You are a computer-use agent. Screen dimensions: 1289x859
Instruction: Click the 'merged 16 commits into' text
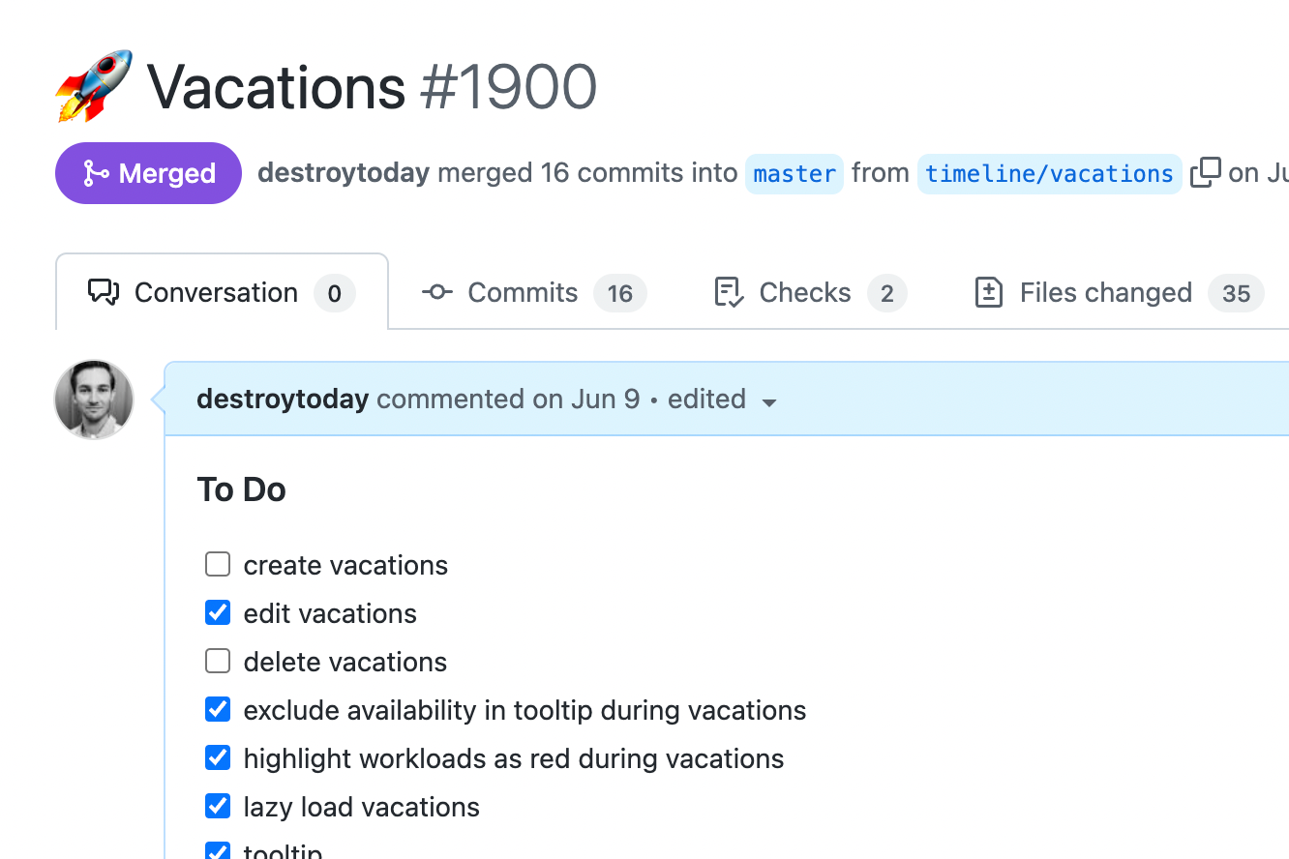tap(587, 173)
